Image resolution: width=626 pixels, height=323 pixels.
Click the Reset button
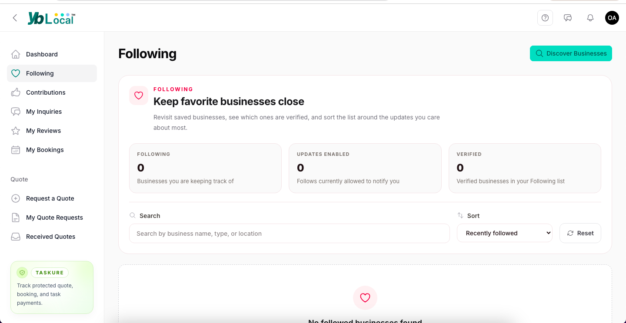click(580, 233)
